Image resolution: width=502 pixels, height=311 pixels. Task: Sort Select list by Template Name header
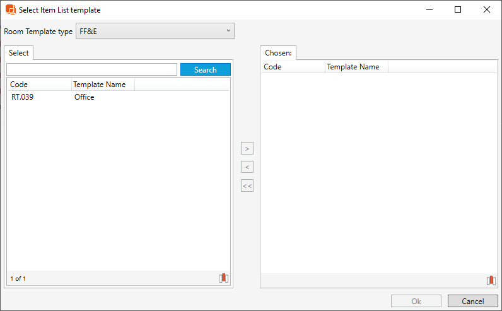(x=103, y=85)
